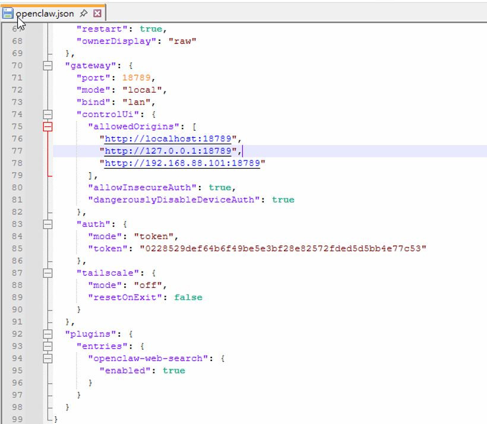Viewport: 487px width, 424px height.
Task: Collapse the "tailscale" block fold marker
Action: click(48, 273)
